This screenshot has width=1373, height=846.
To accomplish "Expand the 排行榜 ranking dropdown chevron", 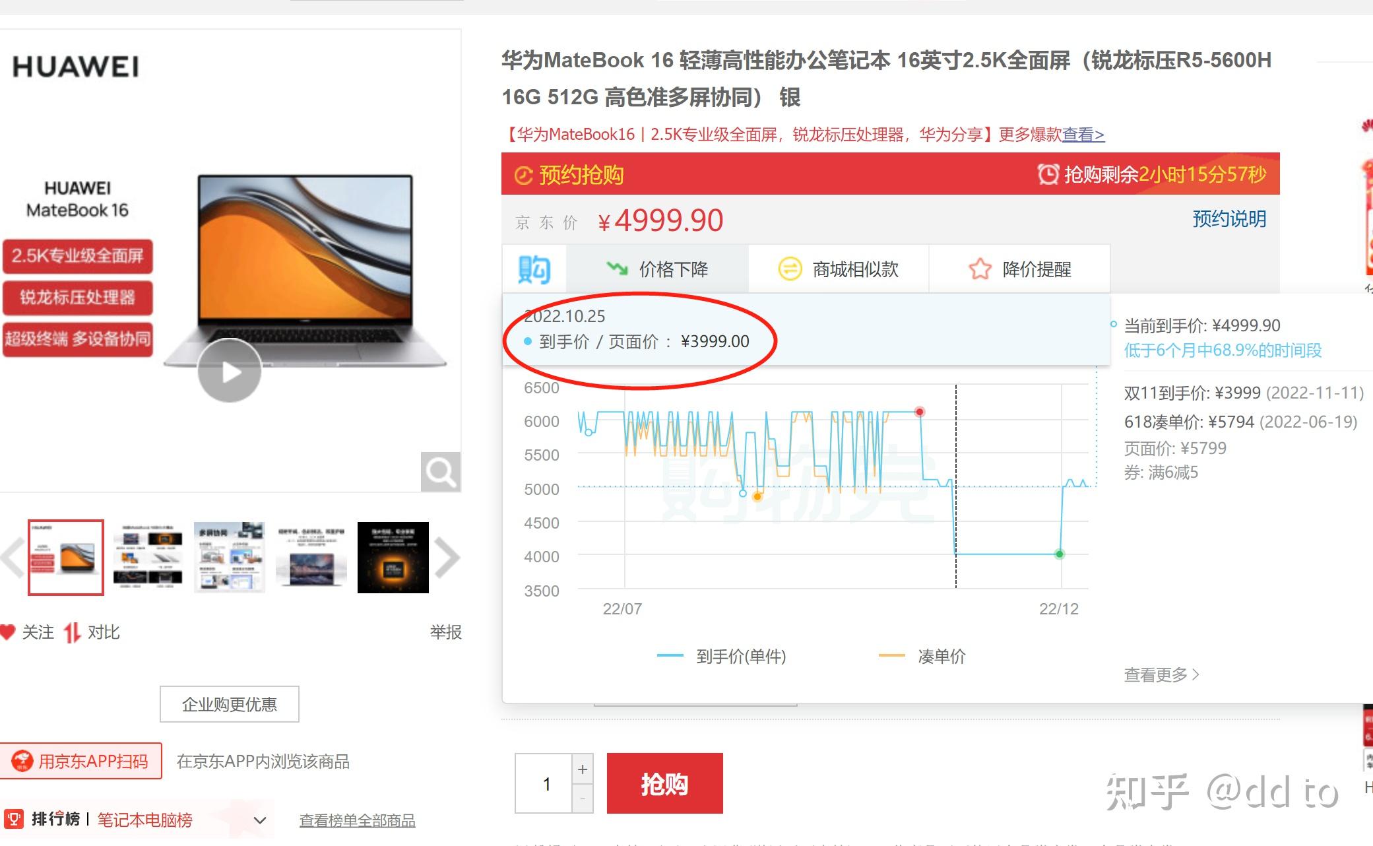I will point(260,820).
